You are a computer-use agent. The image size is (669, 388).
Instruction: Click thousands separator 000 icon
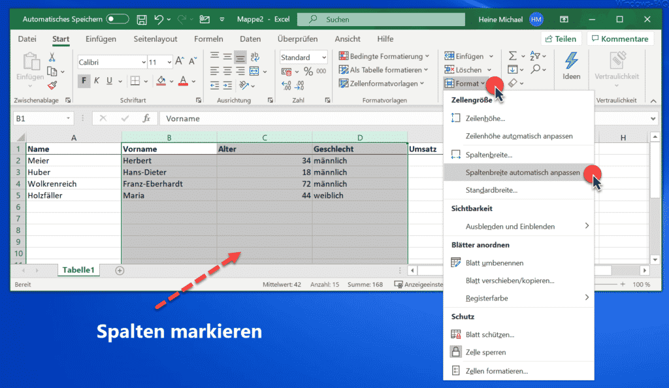tap(321, 71)
